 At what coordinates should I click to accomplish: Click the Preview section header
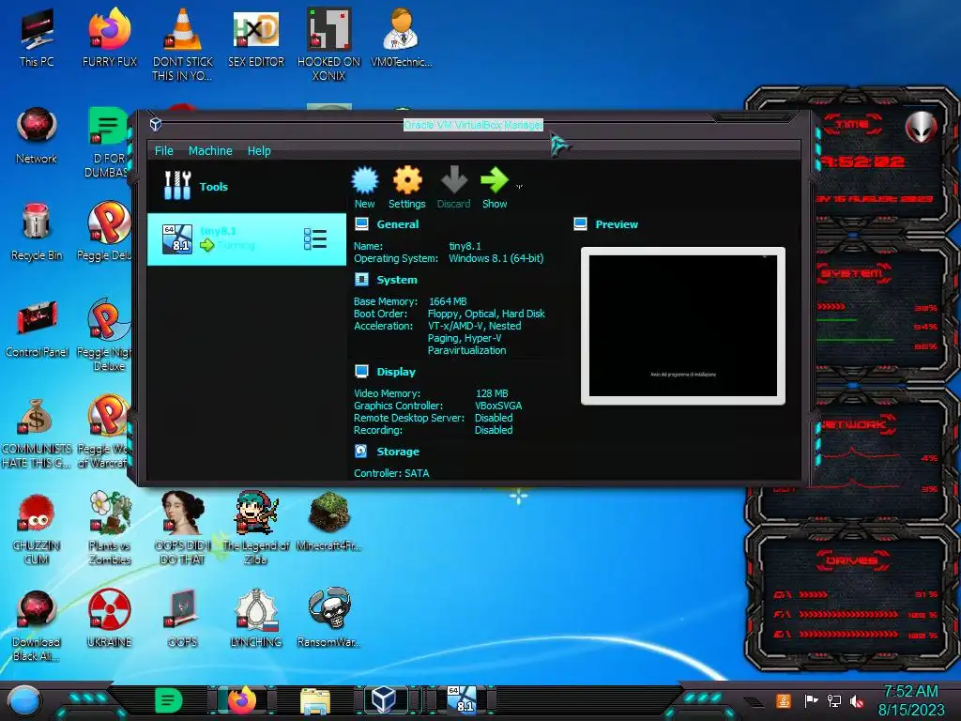[x=617, y=224]
